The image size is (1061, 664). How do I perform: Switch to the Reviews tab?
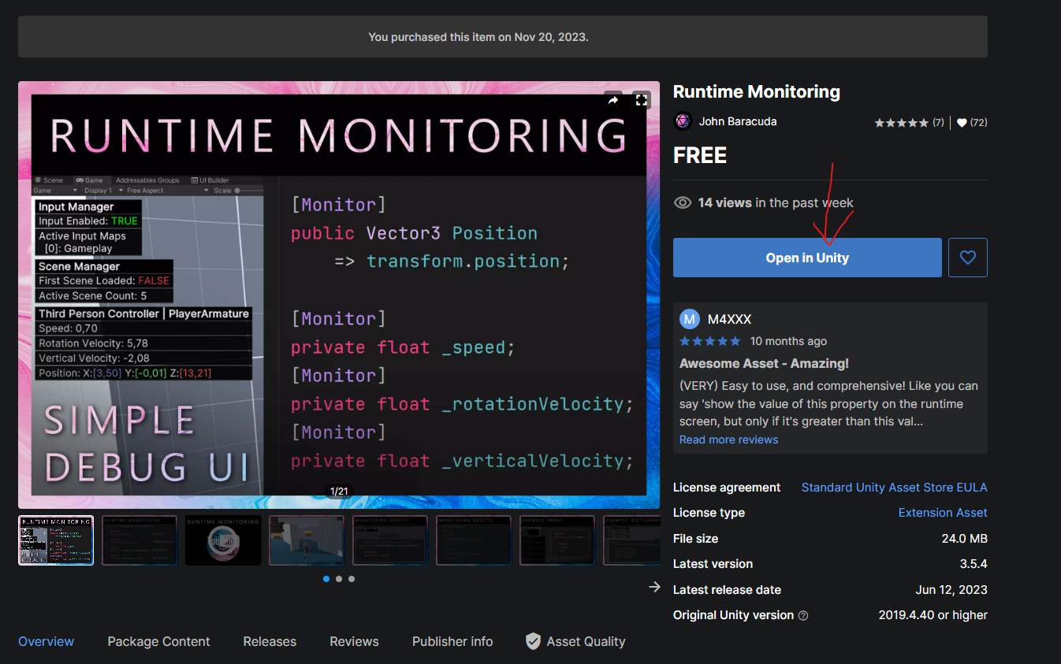pyautogui.click(x=354, y=641)
